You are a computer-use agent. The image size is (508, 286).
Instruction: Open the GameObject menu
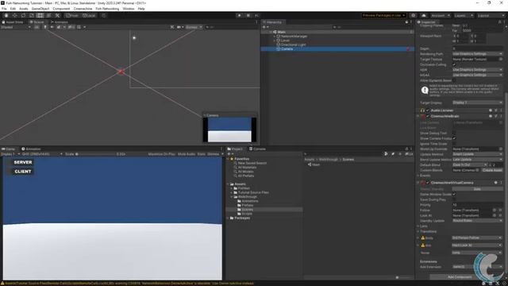[40, 9]
